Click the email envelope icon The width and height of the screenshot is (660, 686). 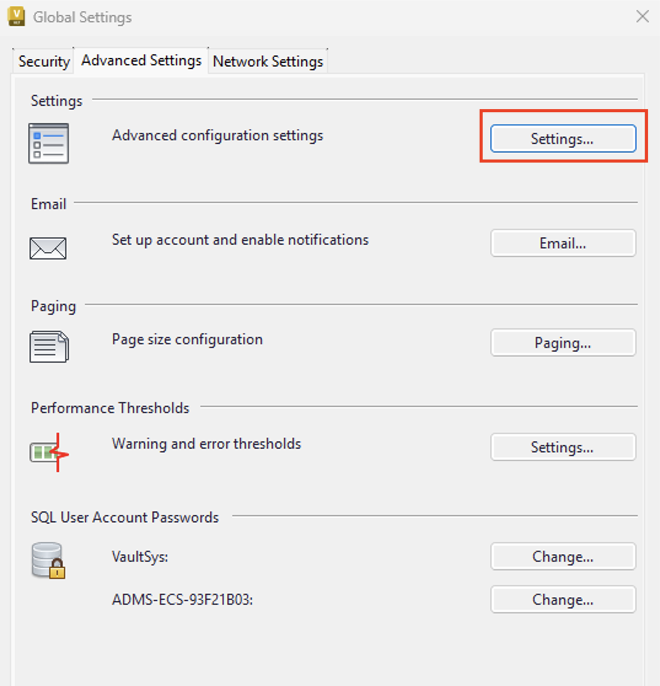tap(48, 248)
